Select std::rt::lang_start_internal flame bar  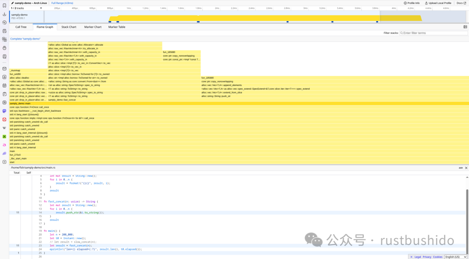click(x=239, y=147)
